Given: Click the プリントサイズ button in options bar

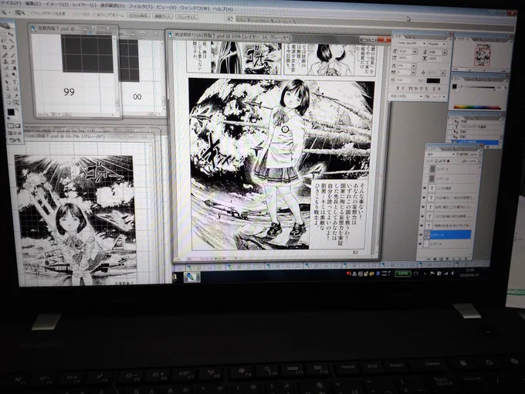Looking at the screenshot, I should click(x=187, y=16).
